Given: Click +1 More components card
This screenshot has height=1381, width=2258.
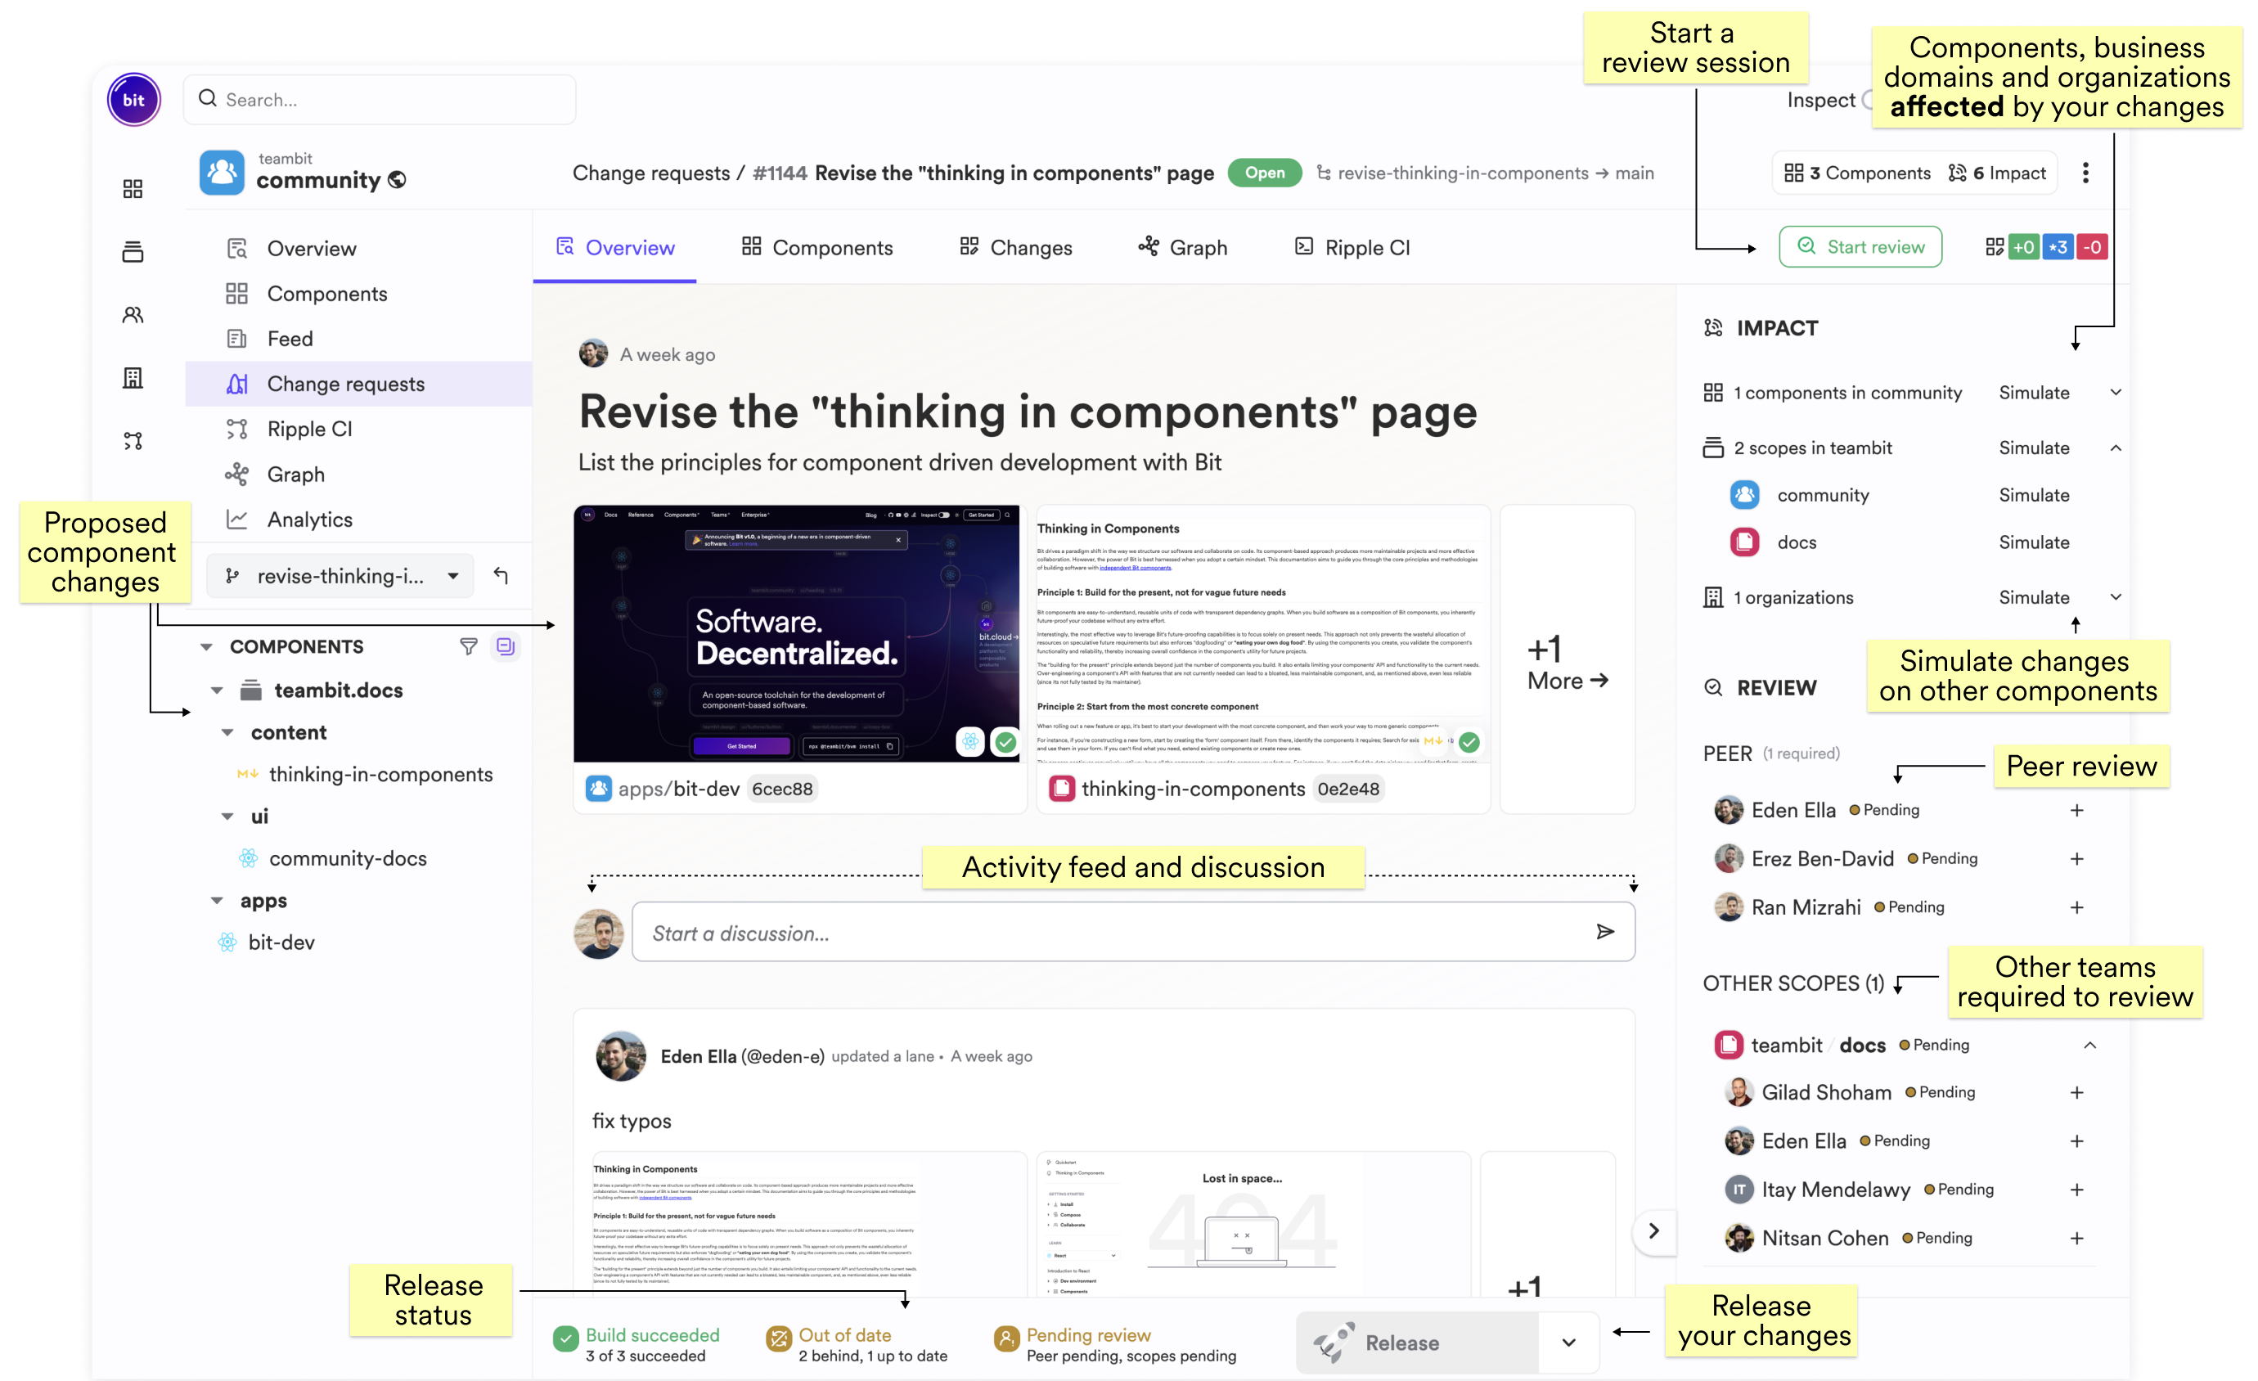Looking at the screenshot, I should tap(1567, 659).
